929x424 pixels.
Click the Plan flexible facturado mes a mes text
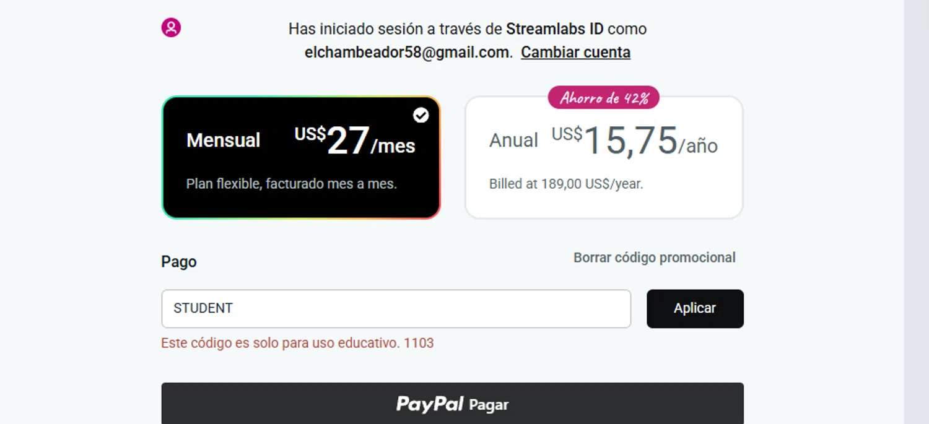[291, 184]
